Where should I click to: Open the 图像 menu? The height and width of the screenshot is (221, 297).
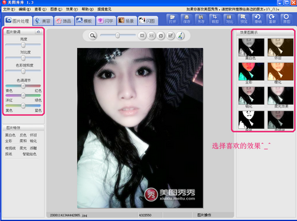56,9
